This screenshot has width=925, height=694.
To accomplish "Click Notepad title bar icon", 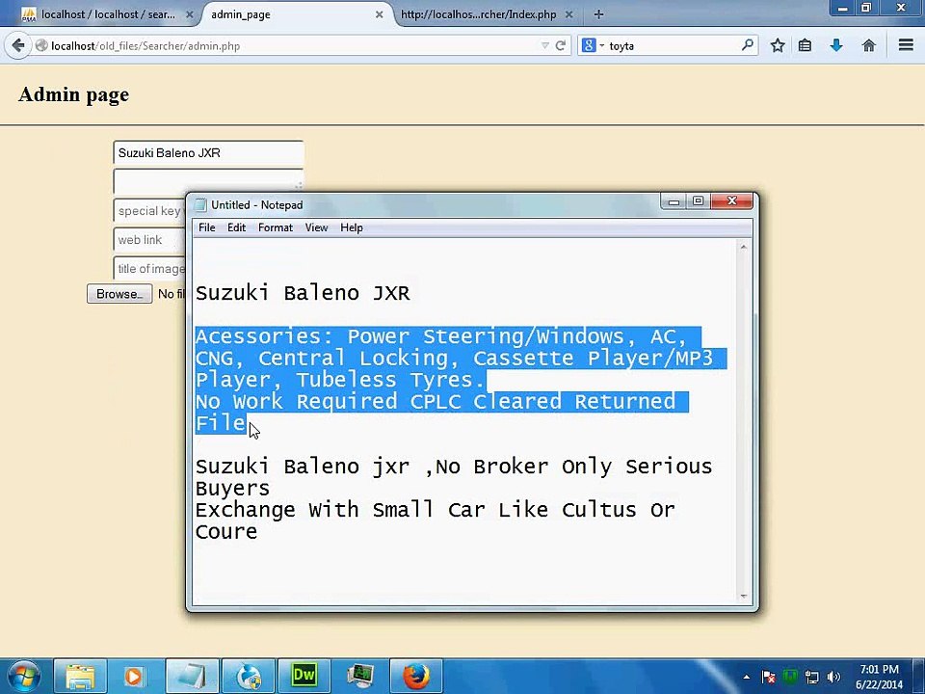I will click(200, 204).
